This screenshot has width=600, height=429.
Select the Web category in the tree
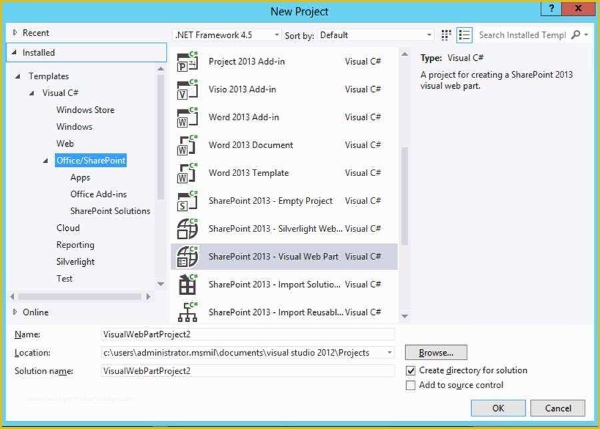click(x=65, y=143)
